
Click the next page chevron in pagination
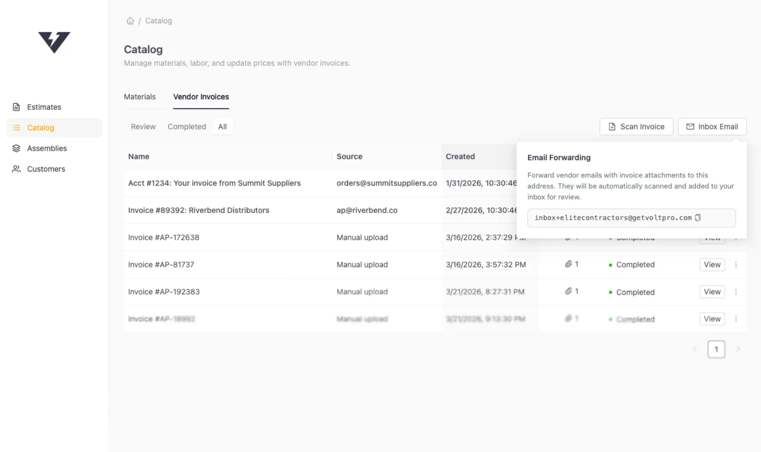738,349
